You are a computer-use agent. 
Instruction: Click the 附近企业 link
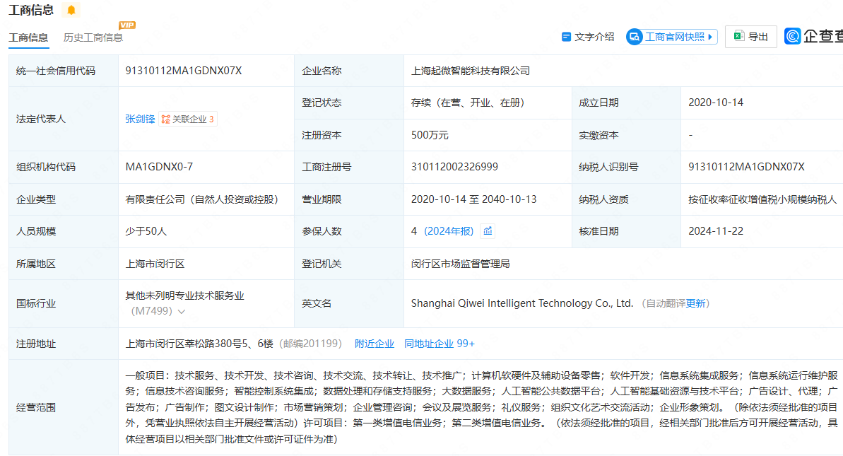click(375, 344)
